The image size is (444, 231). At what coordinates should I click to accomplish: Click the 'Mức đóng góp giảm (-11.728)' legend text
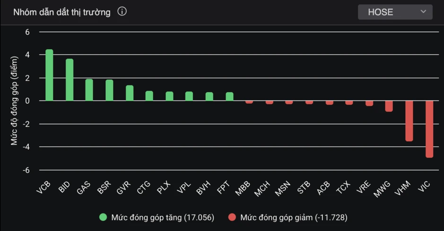pos(294,217)
